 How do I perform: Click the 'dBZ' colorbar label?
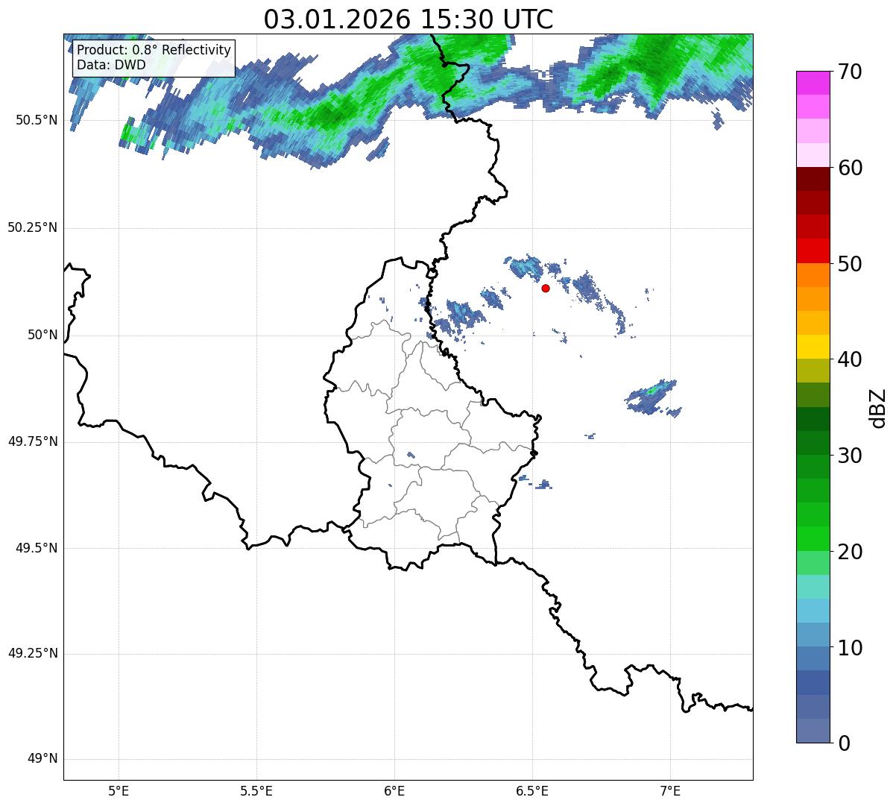pyautogui.click(x=879, y=408)
